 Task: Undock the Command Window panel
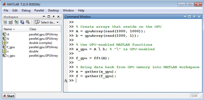point(194,16)
